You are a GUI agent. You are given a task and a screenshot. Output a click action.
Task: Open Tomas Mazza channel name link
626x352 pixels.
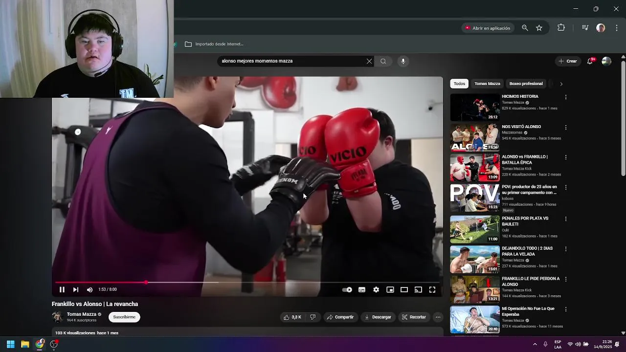82,314
